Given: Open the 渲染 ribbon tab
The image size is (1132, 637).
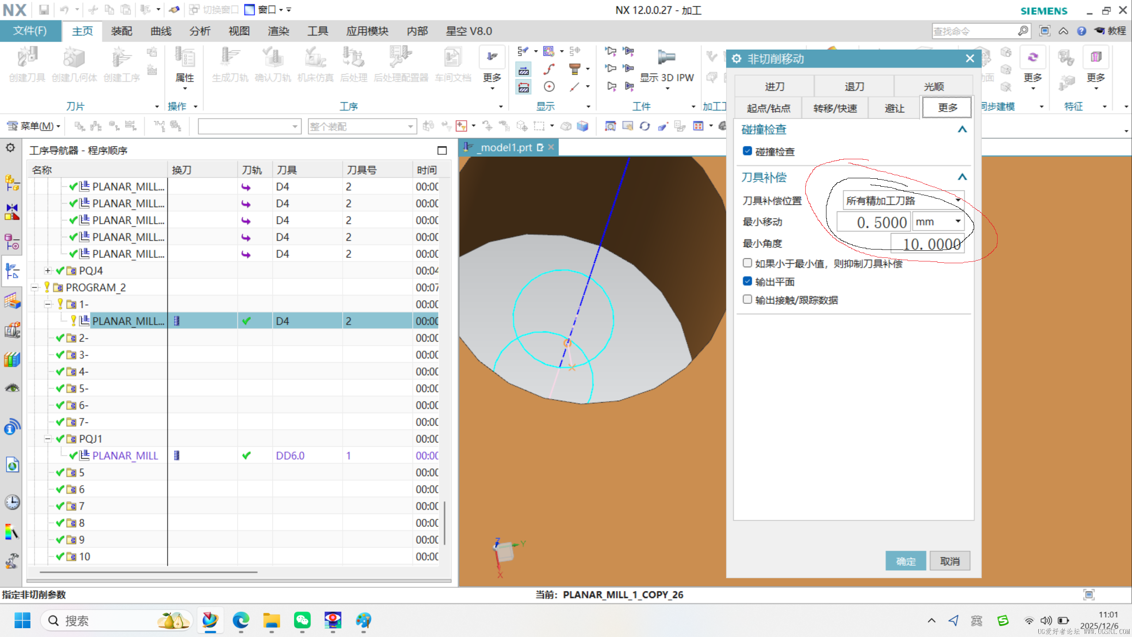Looking at the screenshot, I should coord(278,31).
